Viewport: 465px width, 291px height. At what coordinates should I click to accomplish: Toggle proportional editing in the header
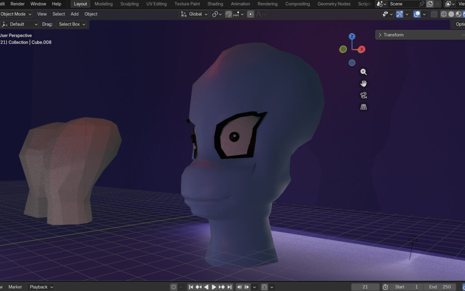[x=251, y=14]
